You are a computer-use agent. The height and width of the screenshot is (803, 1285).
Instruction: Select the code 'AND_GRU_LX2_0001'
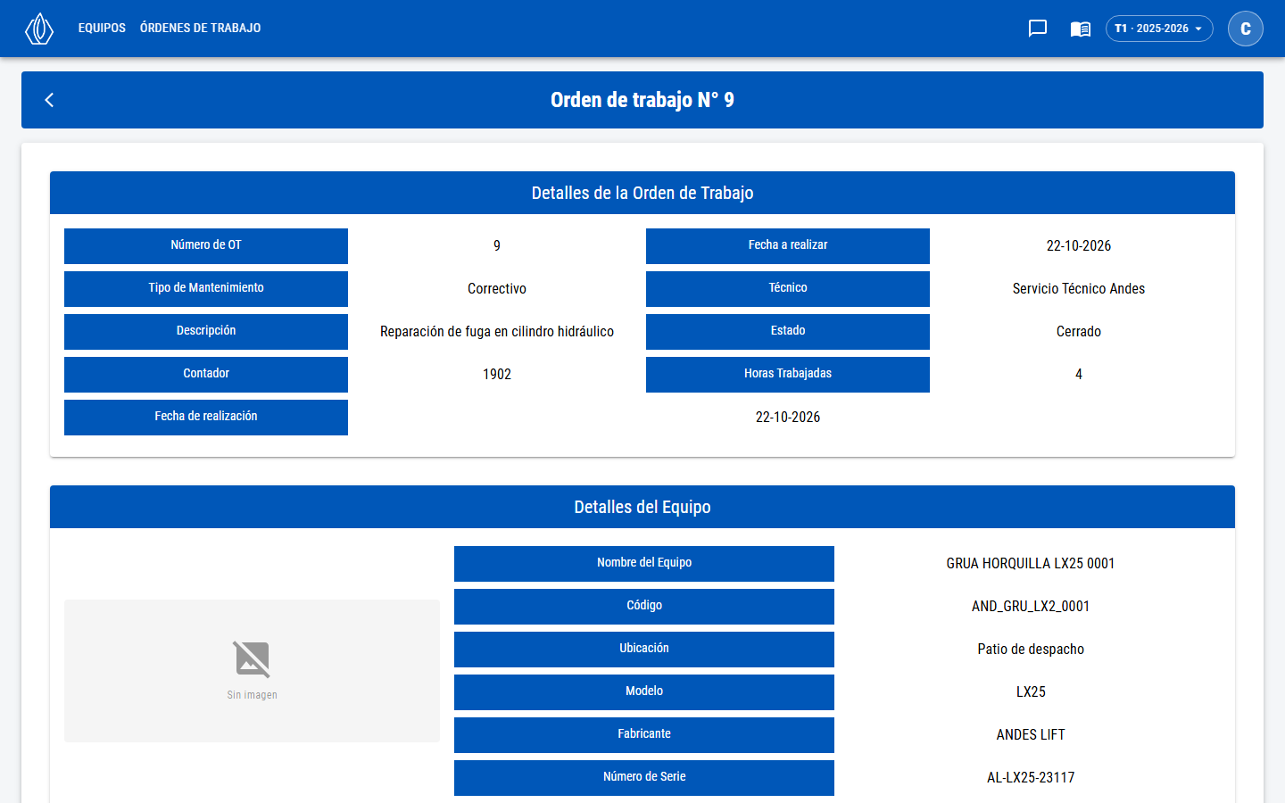point(1031,607)
